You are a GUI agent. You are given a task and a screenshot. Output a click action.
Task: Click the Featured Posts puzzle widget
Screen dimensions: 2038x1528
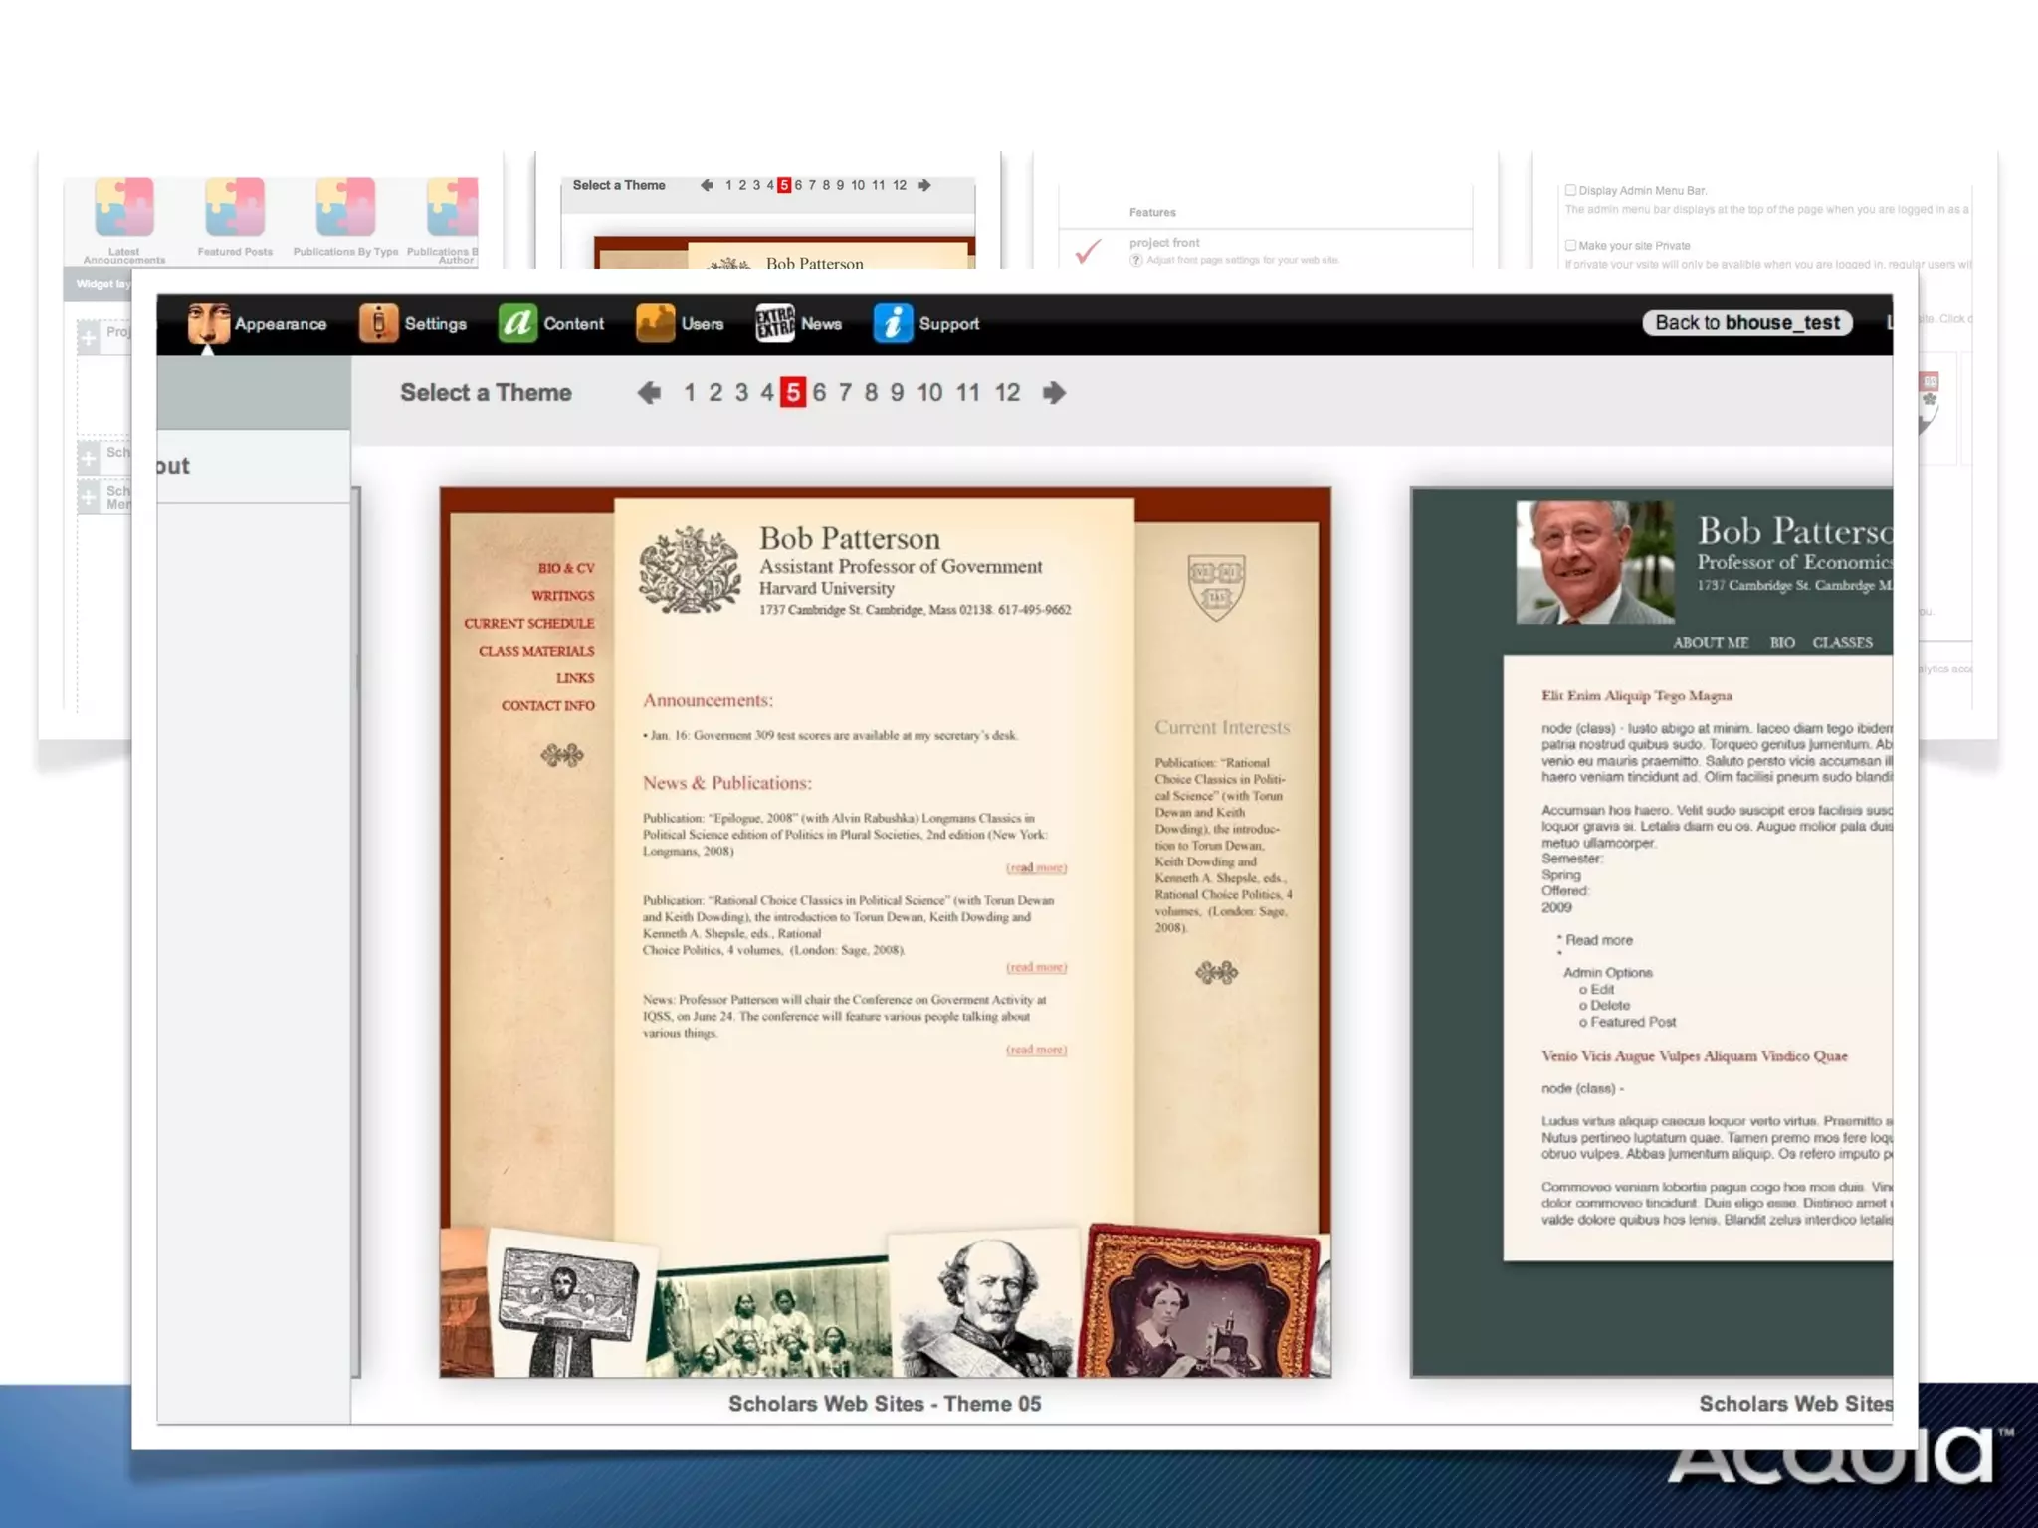235,207
